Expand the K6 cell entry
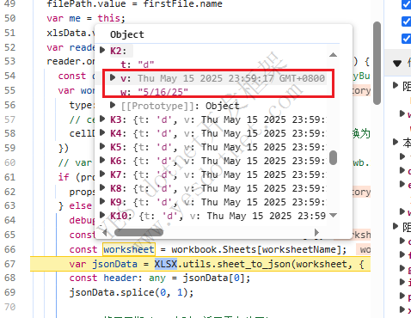The height and width of the screenshot is (318, 411). click(102, 160)
